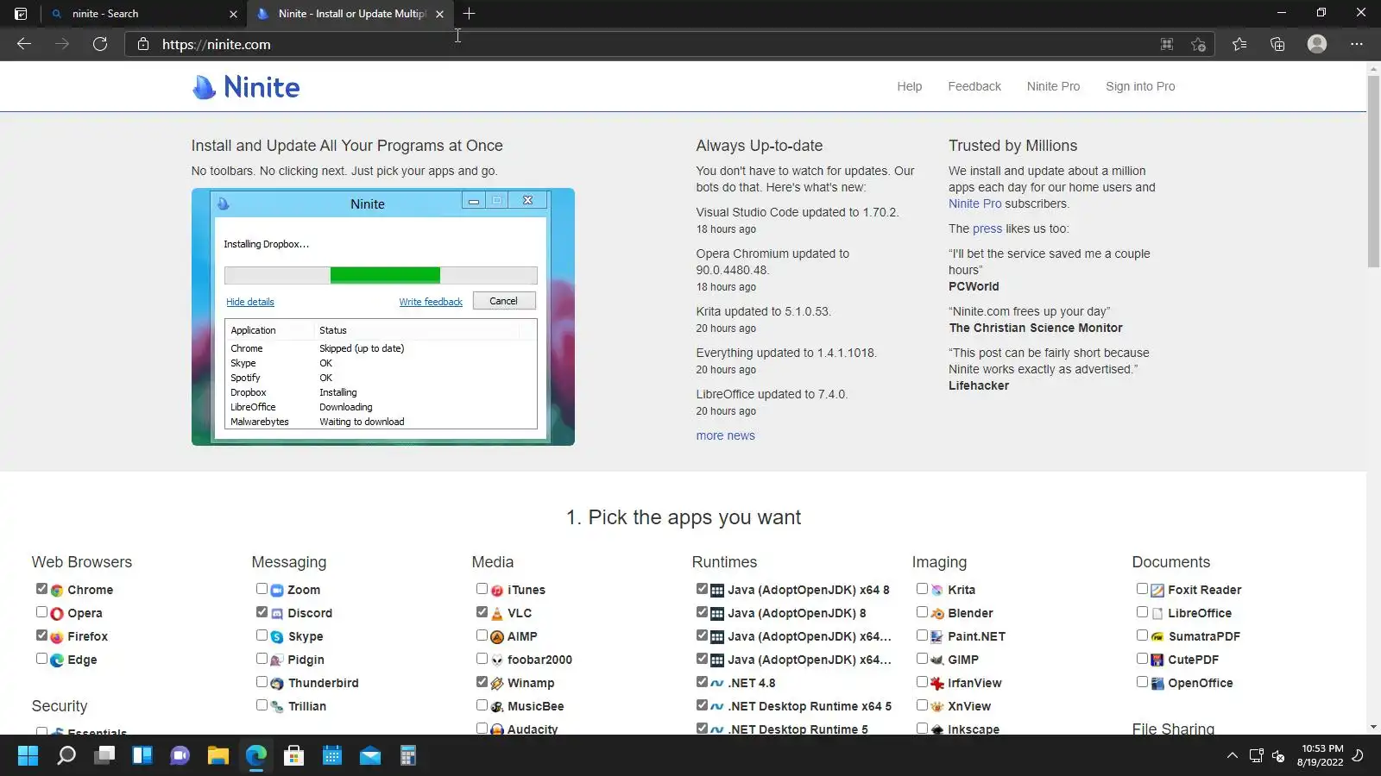Click the CutePDF app label
The height and width of the screenshot is (776, 1381).
1193,660
